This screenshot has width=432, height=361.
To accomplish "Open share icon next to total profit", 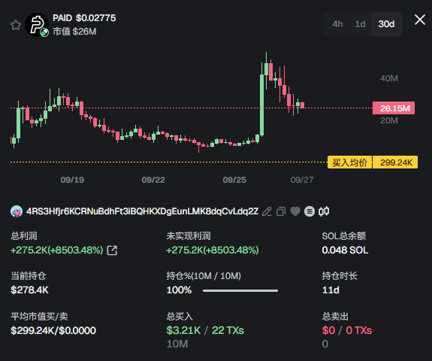I will (x=112, y=250).
